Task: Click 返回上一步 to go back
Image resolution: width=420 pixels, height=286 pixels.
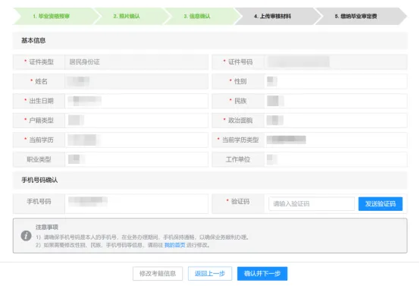Action: 210,273
